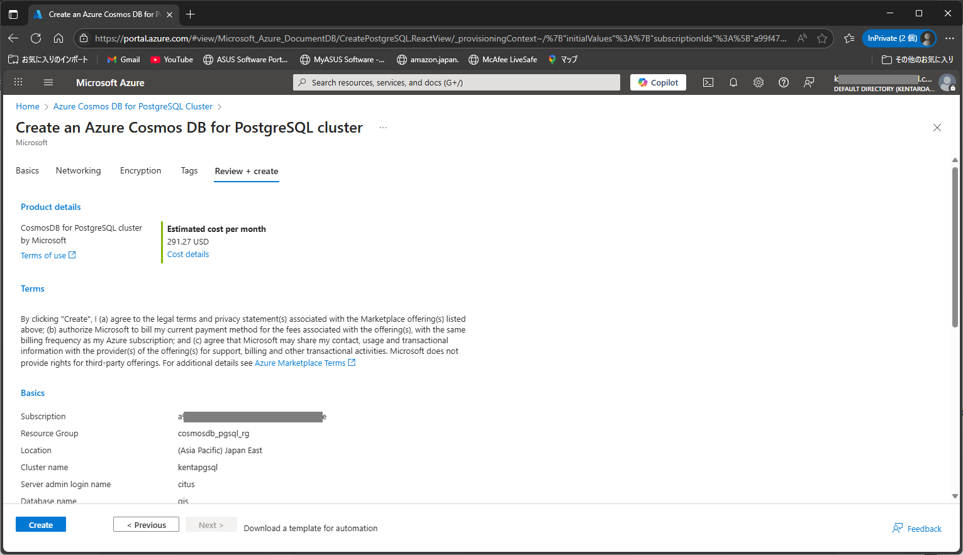Image resolution: width=963 pixels, height=555 pixels.
Task: Click the Create button
Action: [x=40, y=524]
